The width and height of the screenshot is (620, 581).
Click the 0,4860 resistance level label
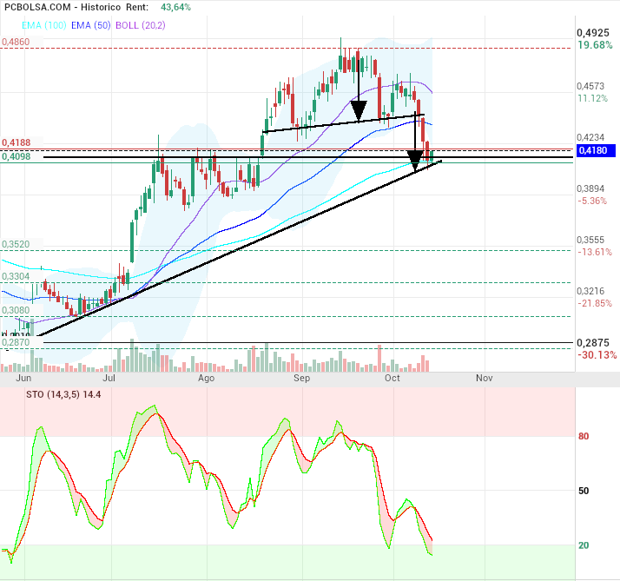pos(16,42)
